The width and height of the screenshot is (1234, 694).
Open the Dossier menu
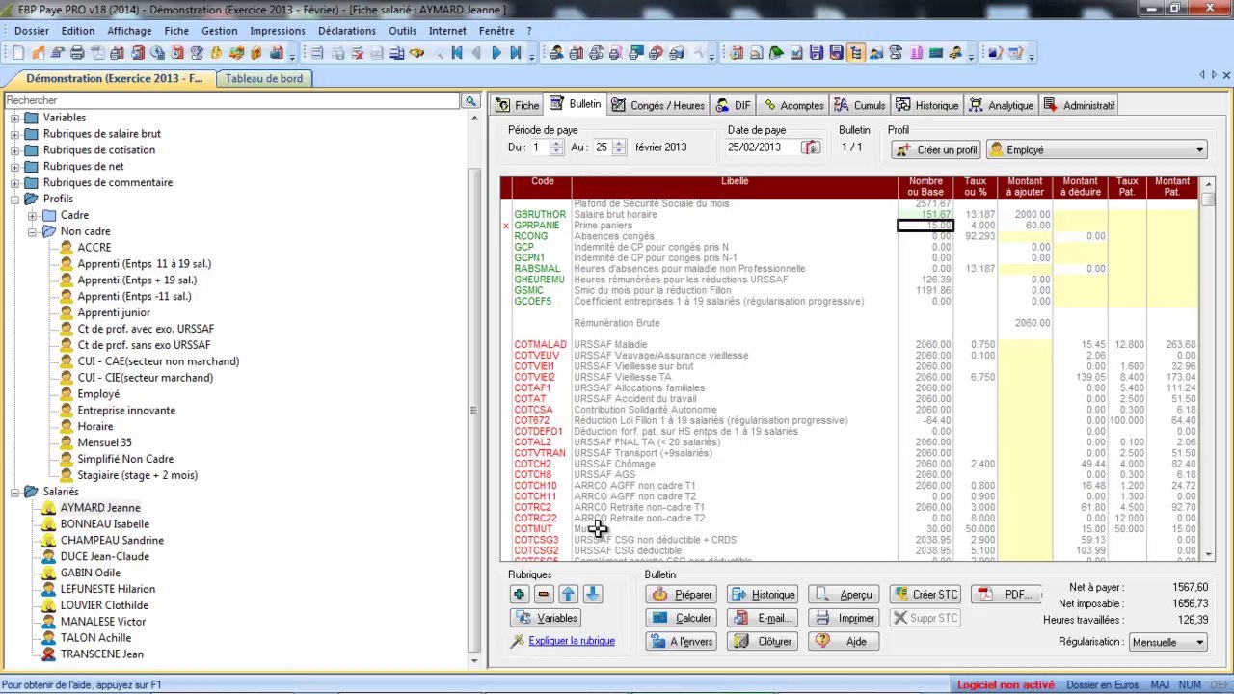[32, 31]
